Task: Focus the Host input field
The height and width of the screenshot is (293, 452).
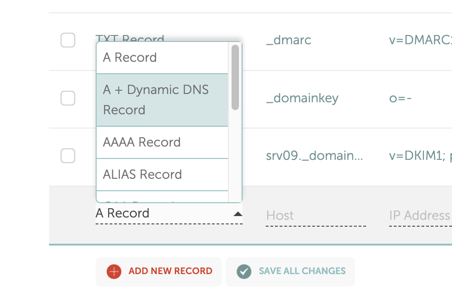Action: pos(316,216)
